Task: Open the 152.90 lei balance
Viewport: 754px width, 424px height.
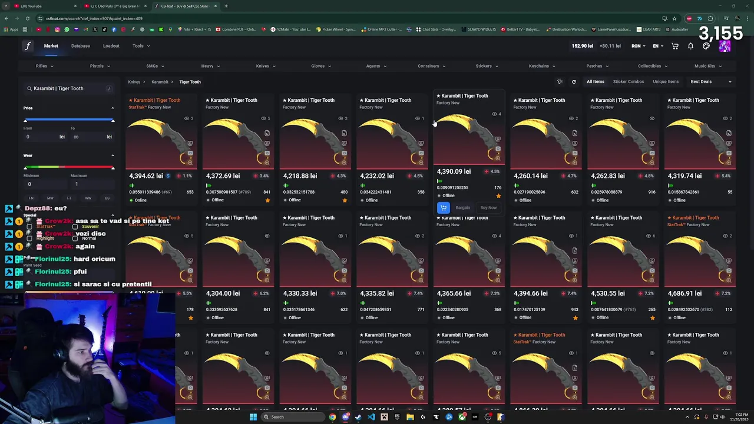Action: pyautogui.click(x=583, y=46)
